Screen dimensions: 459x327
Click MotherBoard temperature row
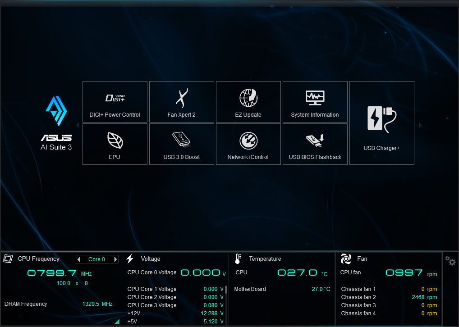tap(282, 289)
